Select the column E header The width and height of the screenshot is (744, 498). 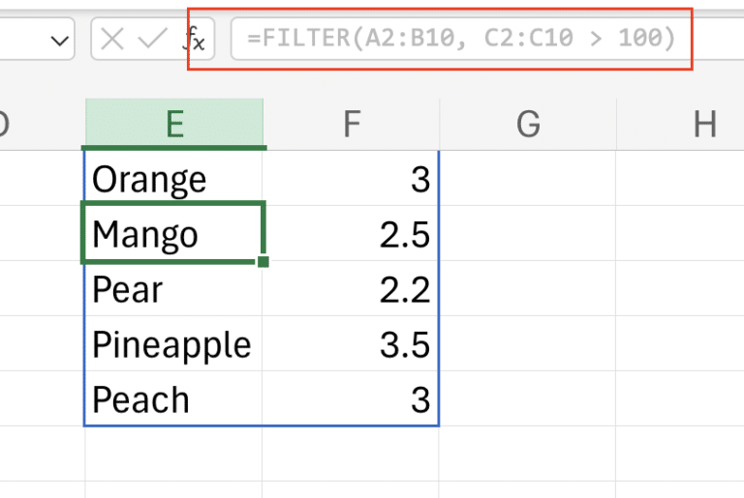[x=174, y=124]
